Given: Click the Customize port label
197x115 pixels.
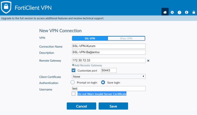Looking at the screenshot, I should [x=87, y=71].
